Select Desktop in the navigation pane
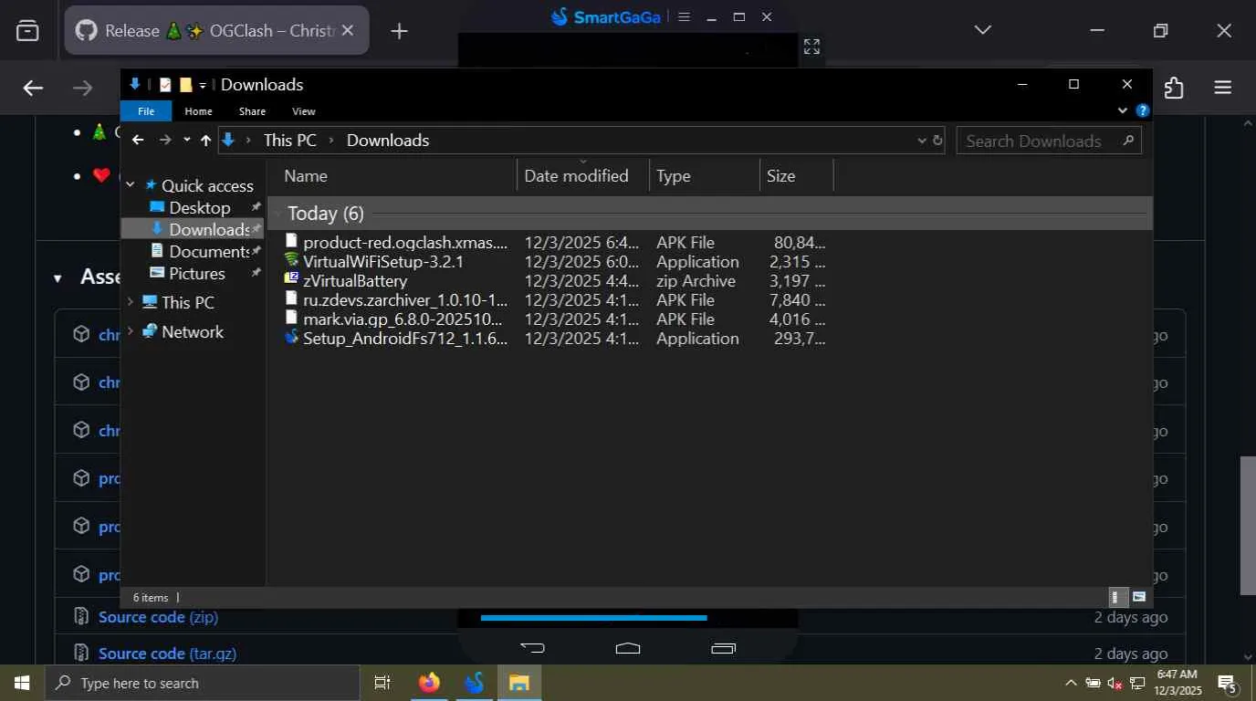1256x701 pixels. (199, 207)
